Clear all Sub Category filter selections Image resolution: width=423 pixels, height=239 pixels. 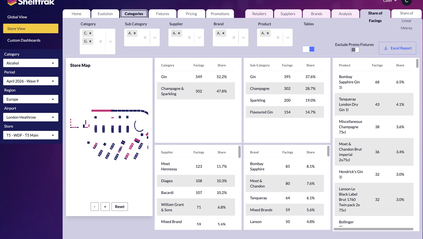click(145, 37)
